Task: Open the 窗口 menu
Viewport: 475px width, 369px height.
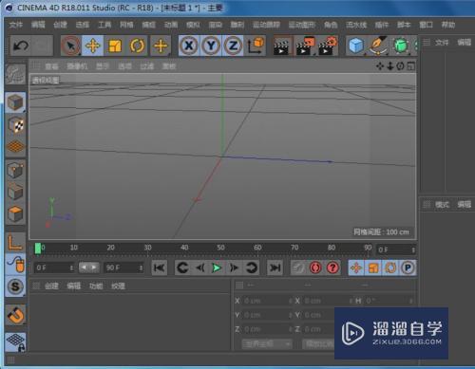Action: tap(426, 25)
